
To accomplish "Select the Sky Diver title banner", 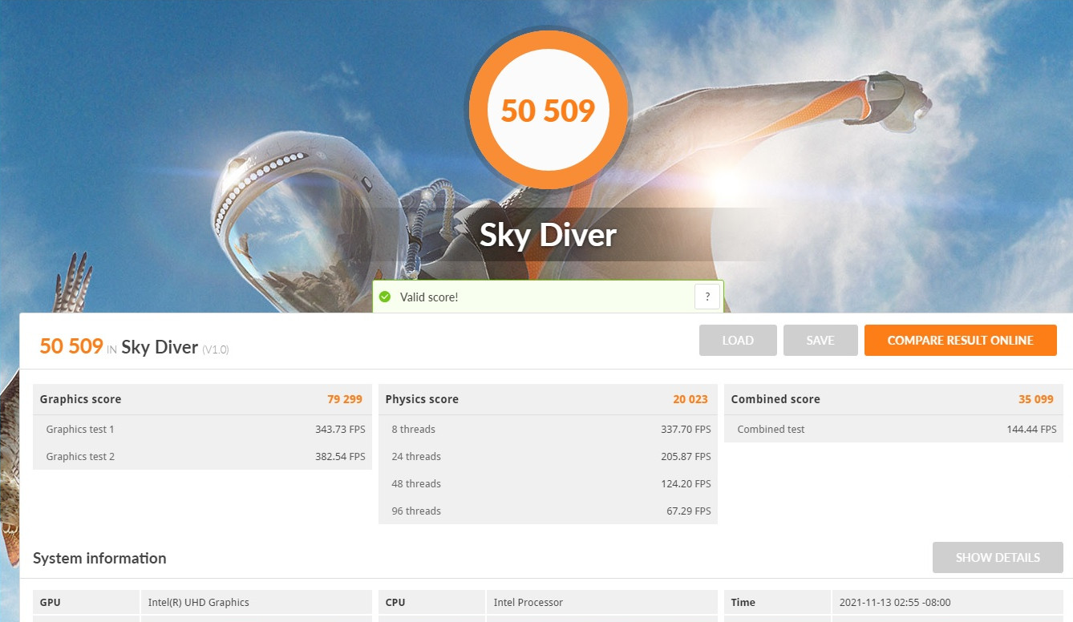I will click(549, 235).
